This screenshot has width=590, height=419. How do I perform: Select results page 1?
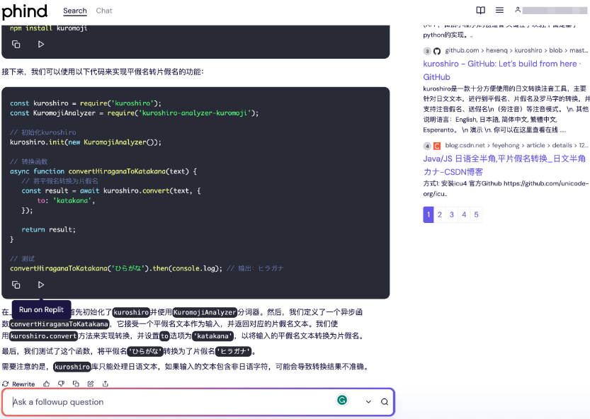(x=429, y=214)
